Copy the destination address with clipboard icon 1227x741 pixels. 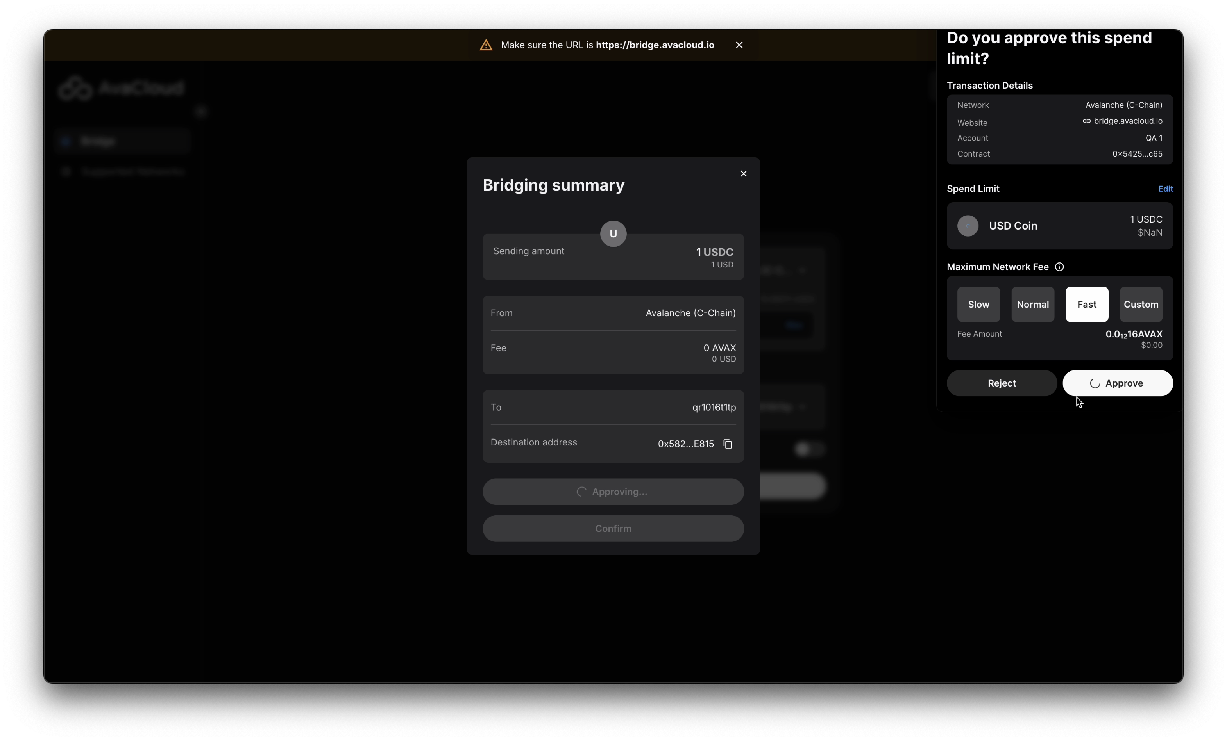pos(728,444)
